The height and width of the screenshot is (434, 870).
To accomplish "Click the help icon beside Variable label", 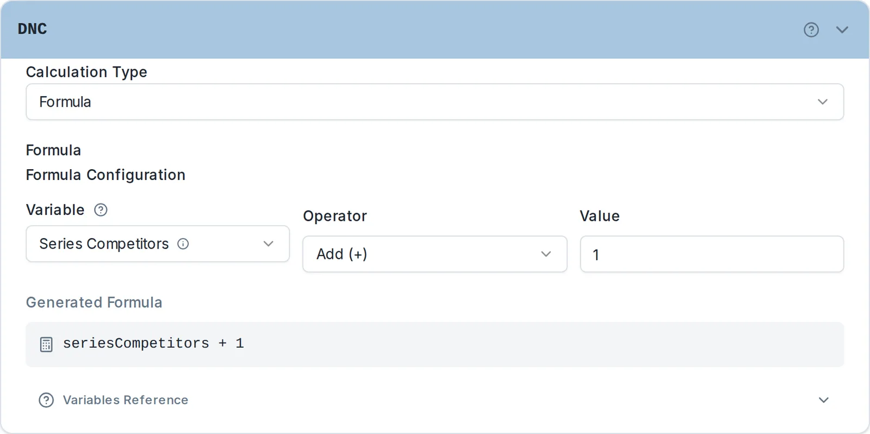I will pos(101,210).
